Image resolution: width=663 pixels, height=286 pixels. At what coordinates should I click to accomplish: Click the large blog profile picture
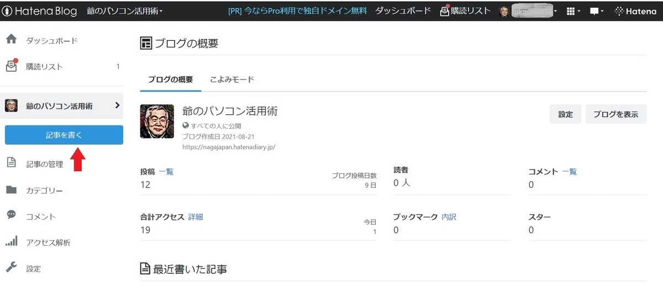point(157,121)
